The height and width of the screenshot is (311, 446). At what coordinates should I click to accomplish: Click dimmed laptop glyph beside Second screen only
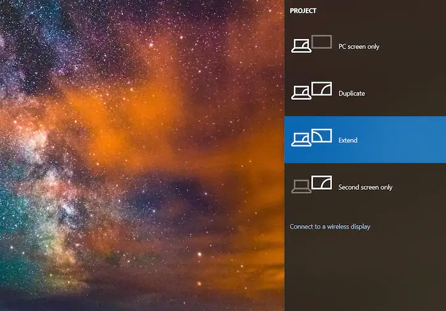(301, 187)
